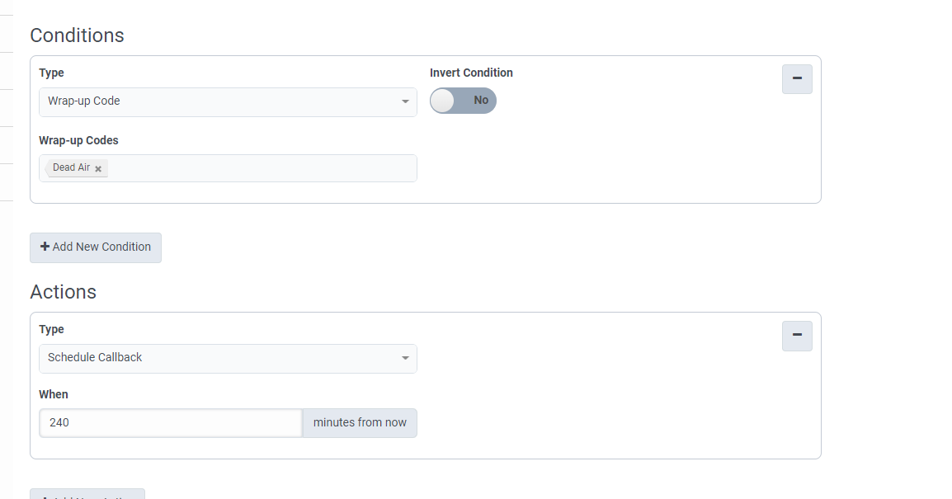Click the Invert Condition label
This screenshot has width=952, height=499.
pos(471,73)
